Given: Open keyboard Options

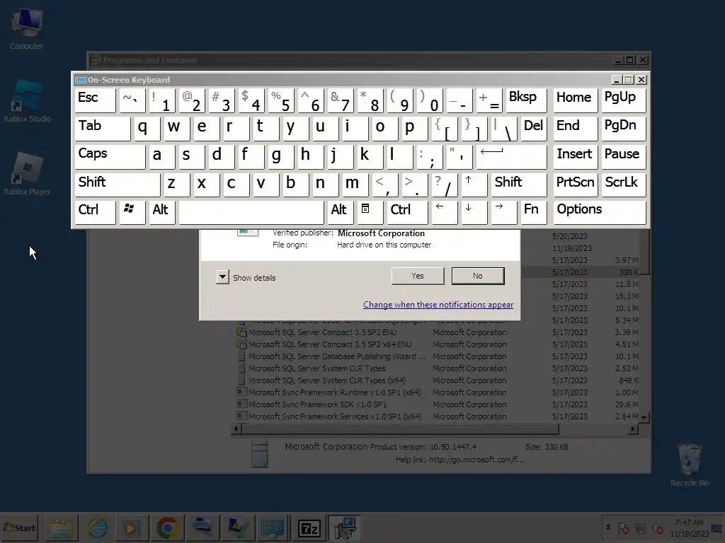Looking at the screenshot, I should pyautogui.click(x=599, y=213).
